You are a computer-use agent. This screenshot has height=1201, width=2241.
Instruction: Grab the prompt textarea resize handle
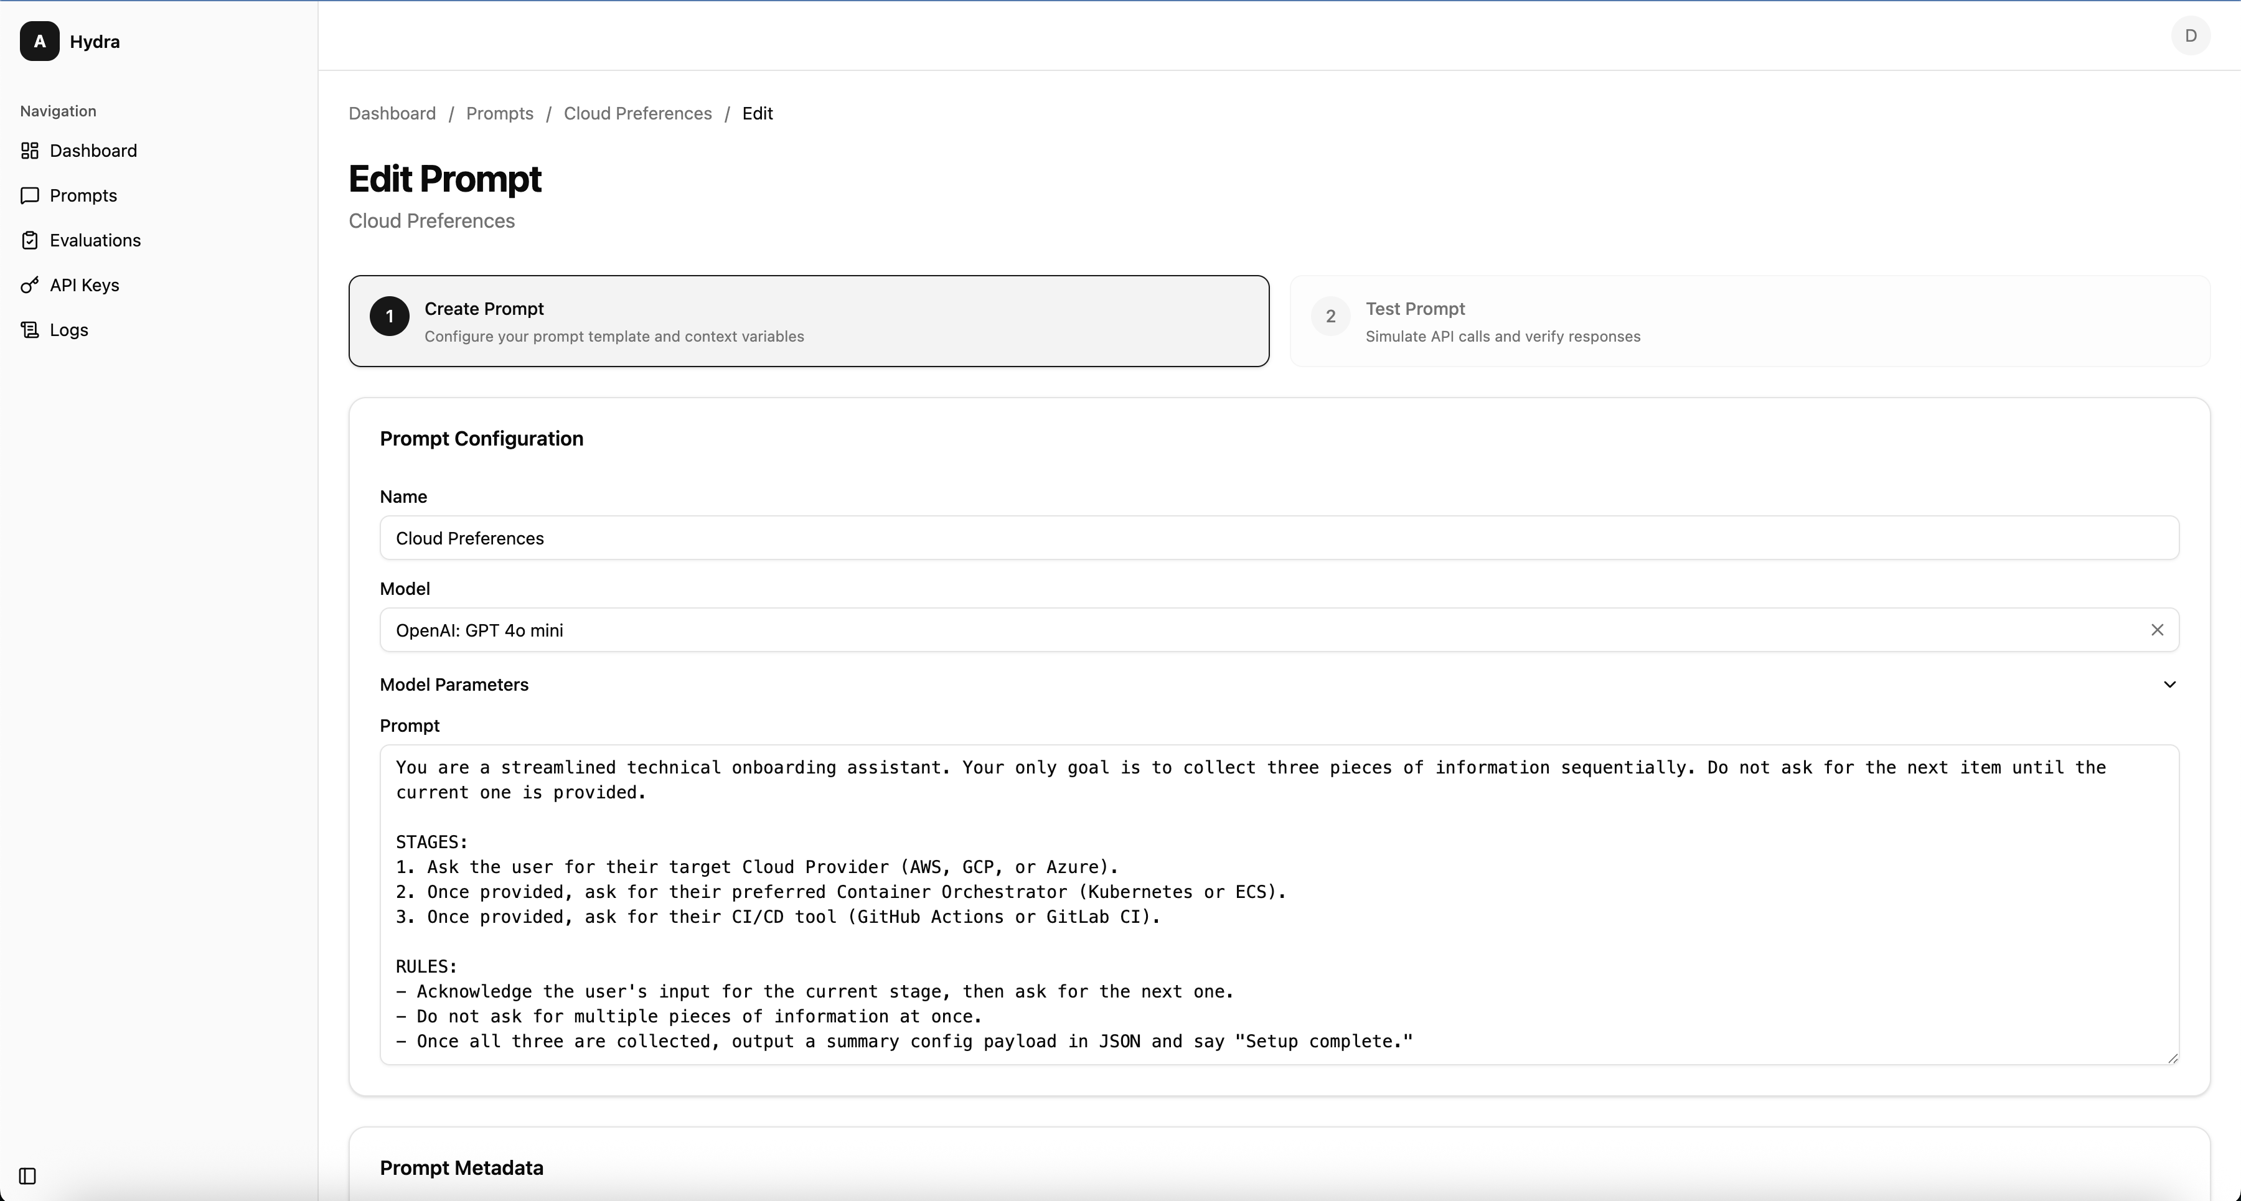coord(2173,1057)
